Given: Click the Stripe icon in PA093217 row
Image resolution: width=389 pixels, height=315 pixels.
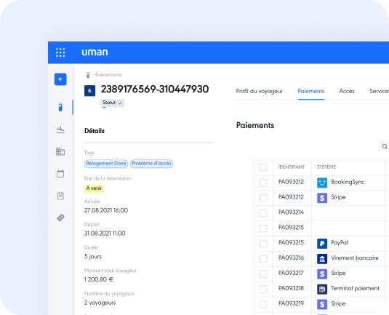Looking at the screenshot, I should click(x=322, y=274).
